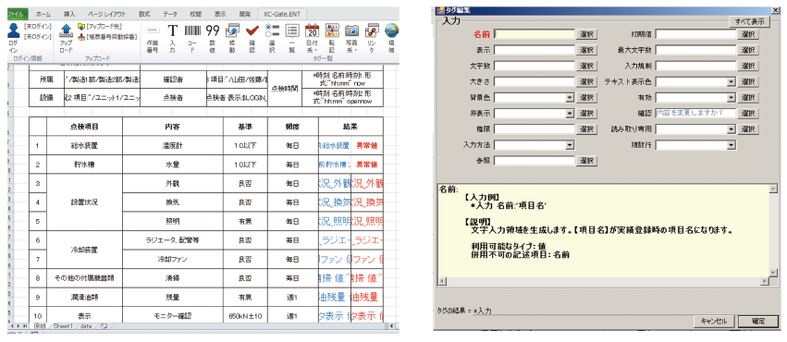Click the 確認 checkmark tag icon

(x=252, y=31)
